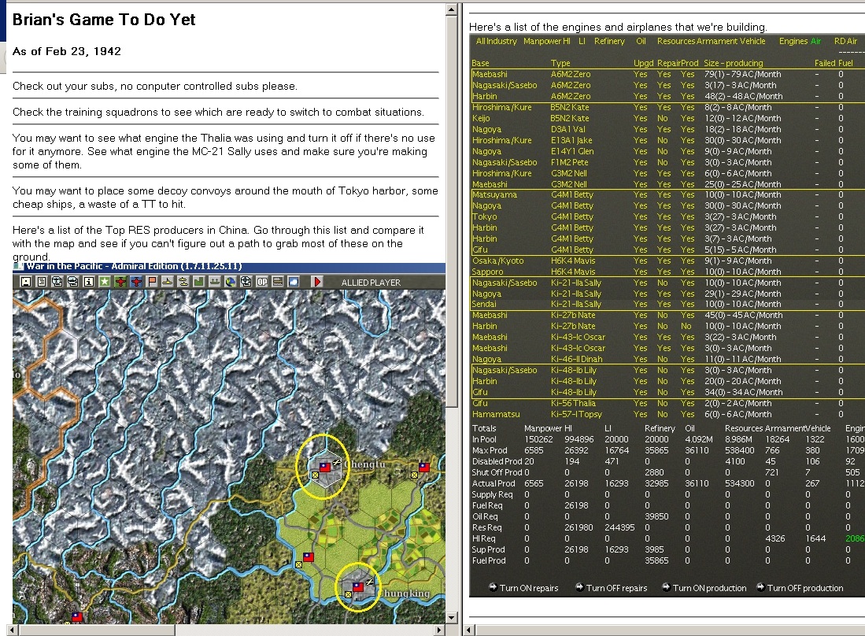Click the orange flag toolbar icon
Viewport: 865px width, 636px height.
[152, 282]
